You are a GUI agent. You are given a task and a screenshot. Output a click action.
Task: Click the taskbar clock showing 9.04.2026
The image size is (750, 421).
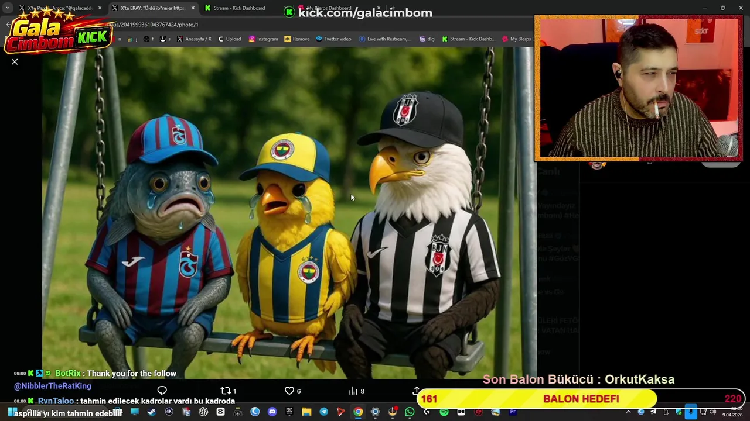(x=732, y=412)
